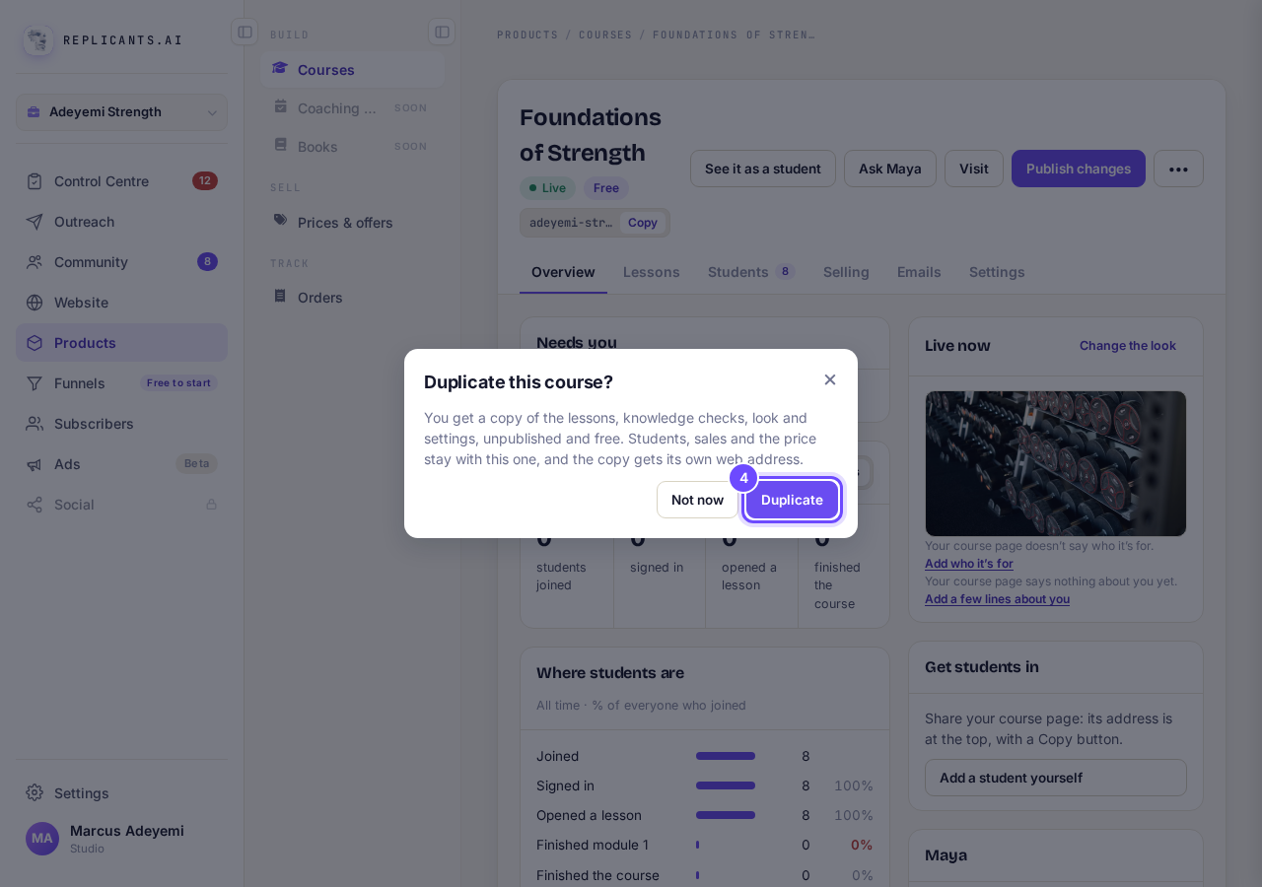Viewport: 1262px width, 887px height.
Task: Open Orders in Track section
Action: [x=352, y=298]
